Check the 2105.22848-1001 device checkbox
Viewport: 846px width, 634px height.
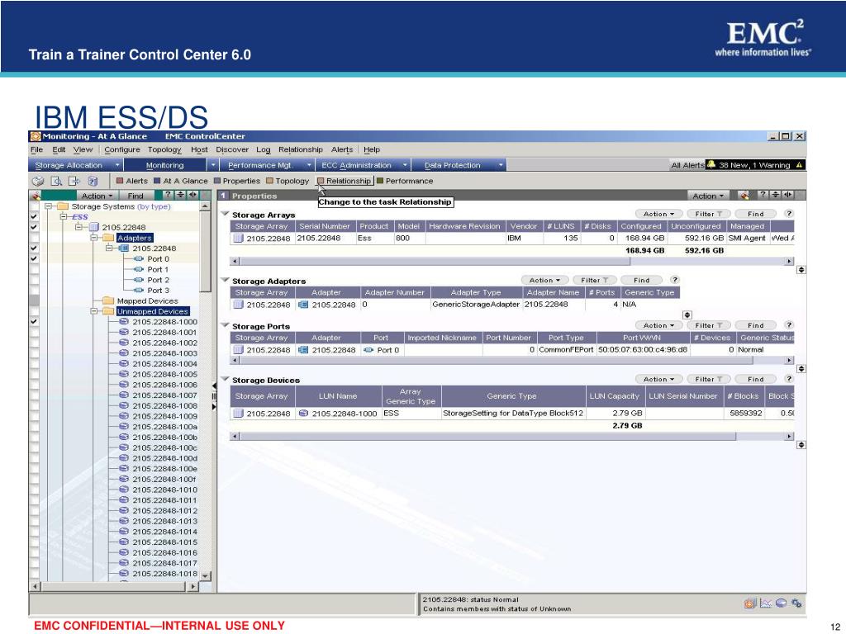[x=34, y=332]
